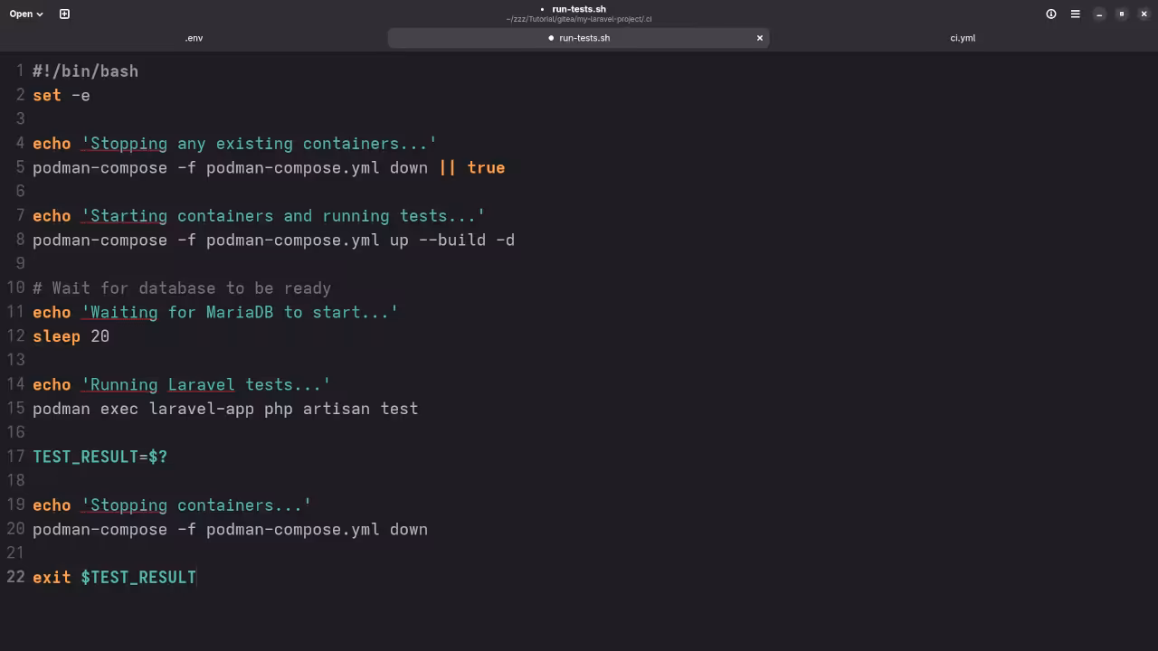This screenshot has width=1158, height=651.
Task: Select the run-tests.sh tab
Action: click(579, 38)
